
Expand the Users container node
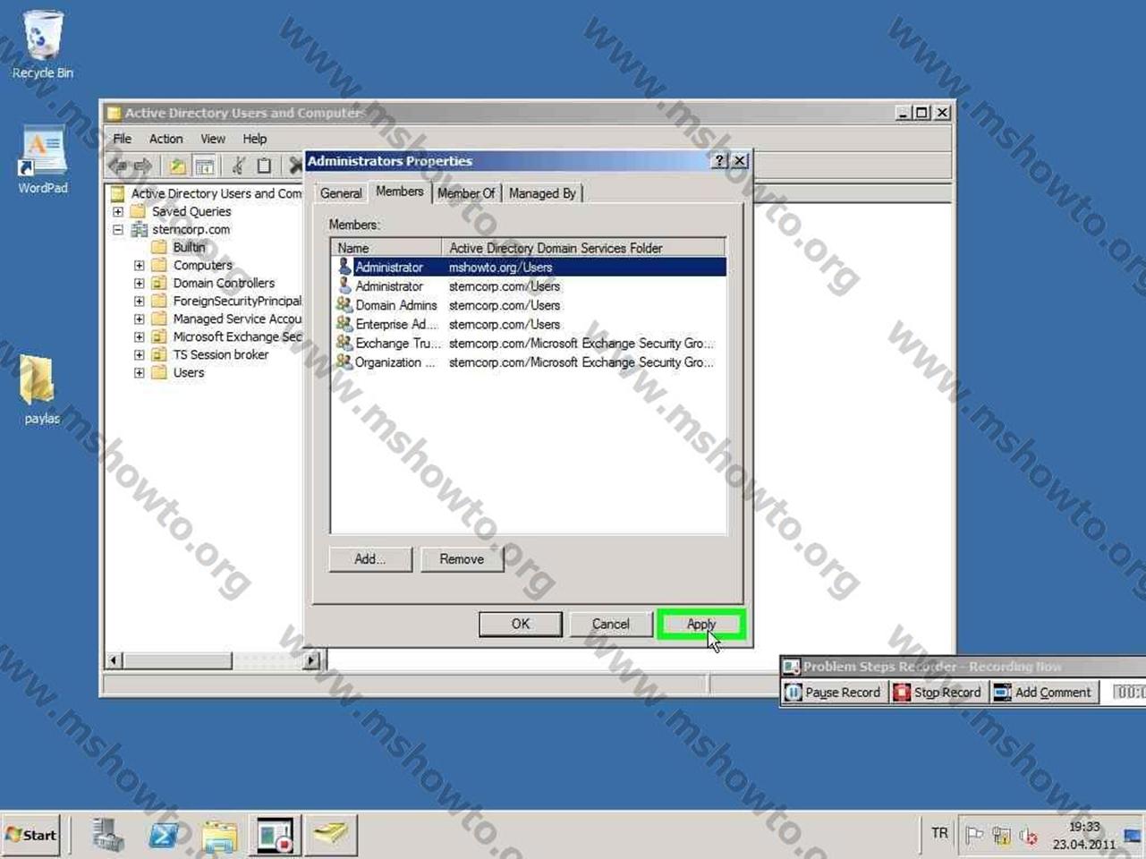click(139, 373)
